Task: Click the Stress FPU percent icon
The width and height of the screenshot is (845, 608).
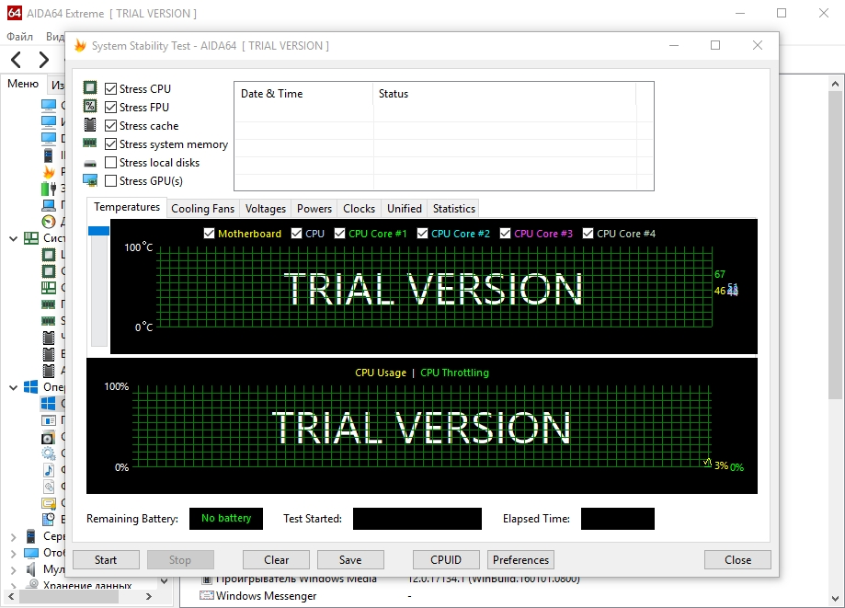Action: pos(90,107)
